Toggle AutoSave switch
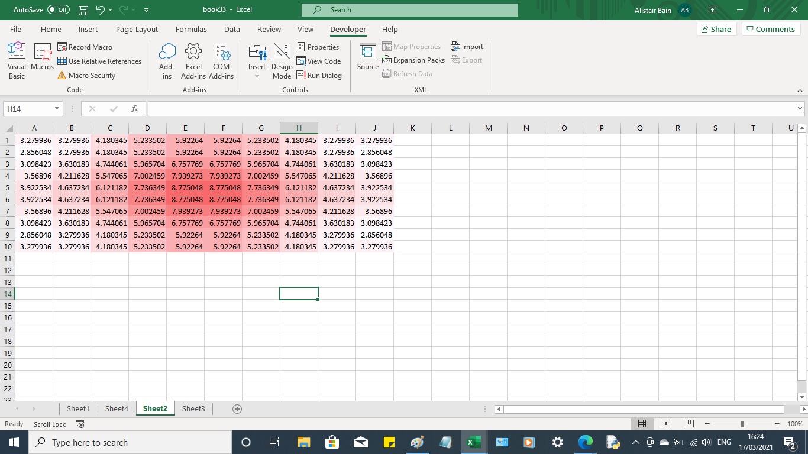This screenshot has width=808, height=454. (58, 10)
